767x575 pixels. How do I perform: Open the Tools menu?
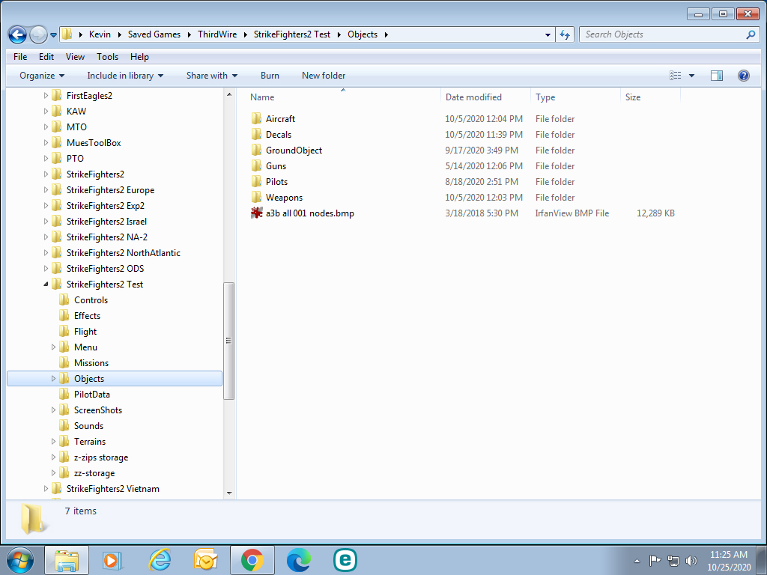(107, 57)
